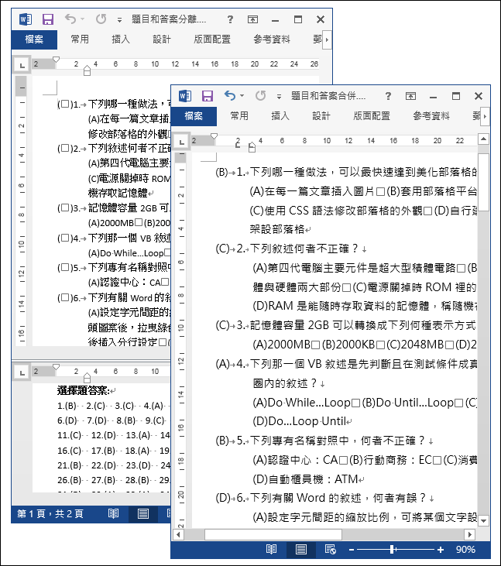This screenshot has width=501, height=566.
Task: Open 常用 tab in back window
Action: [x=80, y=39]
